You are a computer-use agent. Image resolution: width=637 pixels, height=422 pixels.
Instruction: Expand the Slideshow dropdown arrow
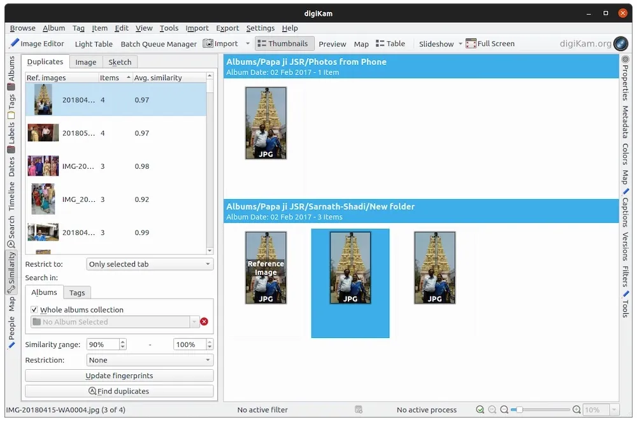[459, 45]
